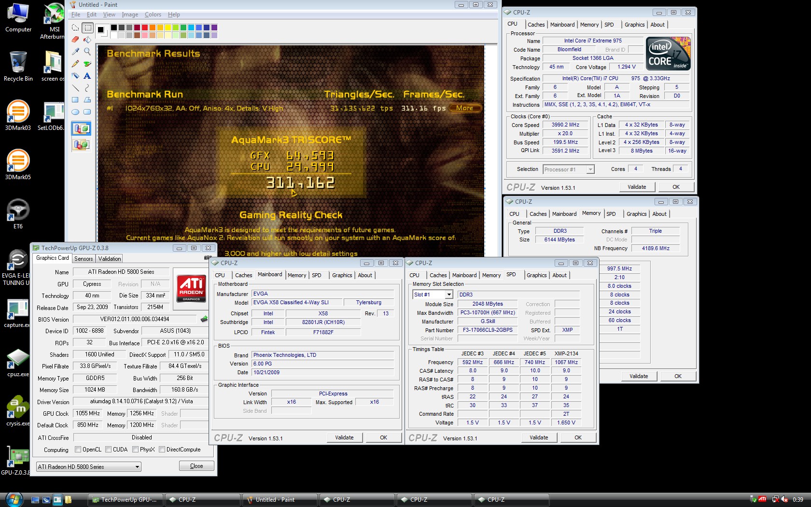811x507 pixels.
Task: Select the Pencil tool in Paint
Action: pyautogui.click(x=75, y=64)
